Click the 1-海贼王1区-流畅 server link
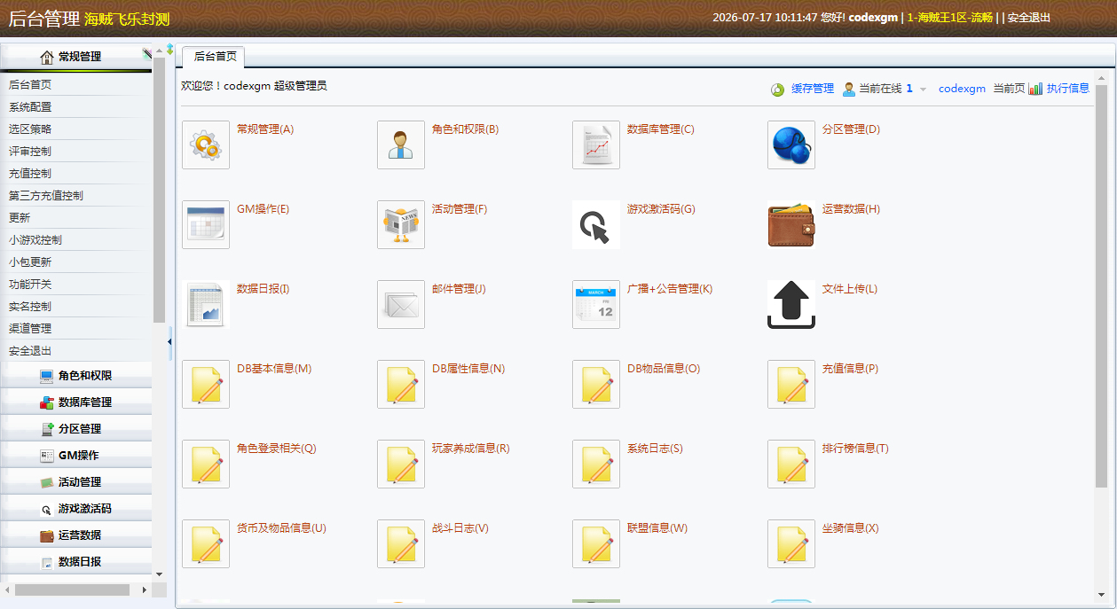Image resolution: width=1117 pixels, height=609 pixels. pos(949,17)
